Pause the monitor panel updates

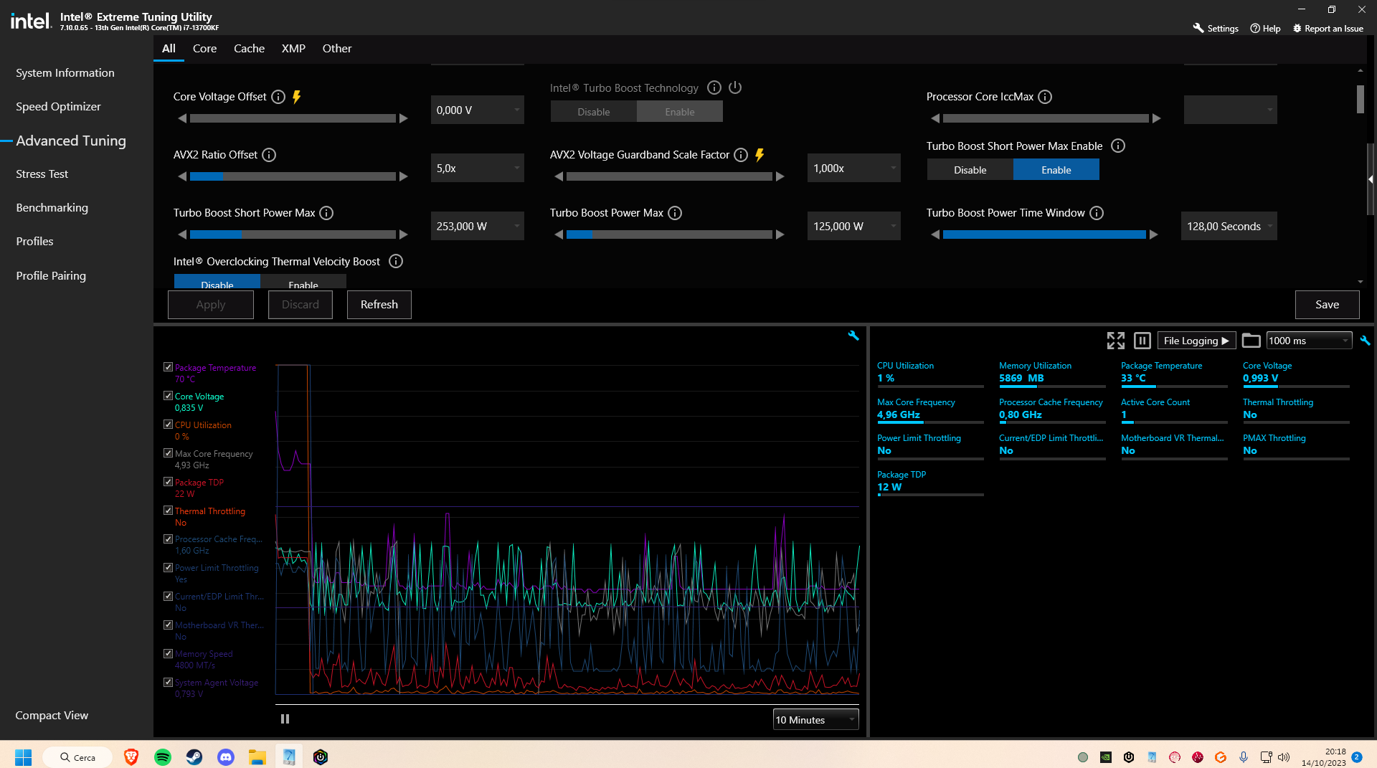coord(1142,341)
